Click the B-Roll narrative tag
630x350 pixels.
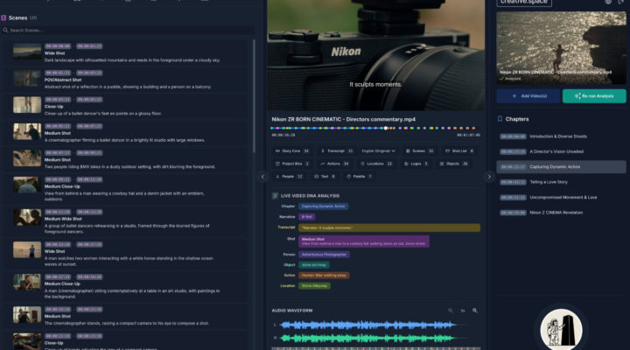(x=307, y=217)
